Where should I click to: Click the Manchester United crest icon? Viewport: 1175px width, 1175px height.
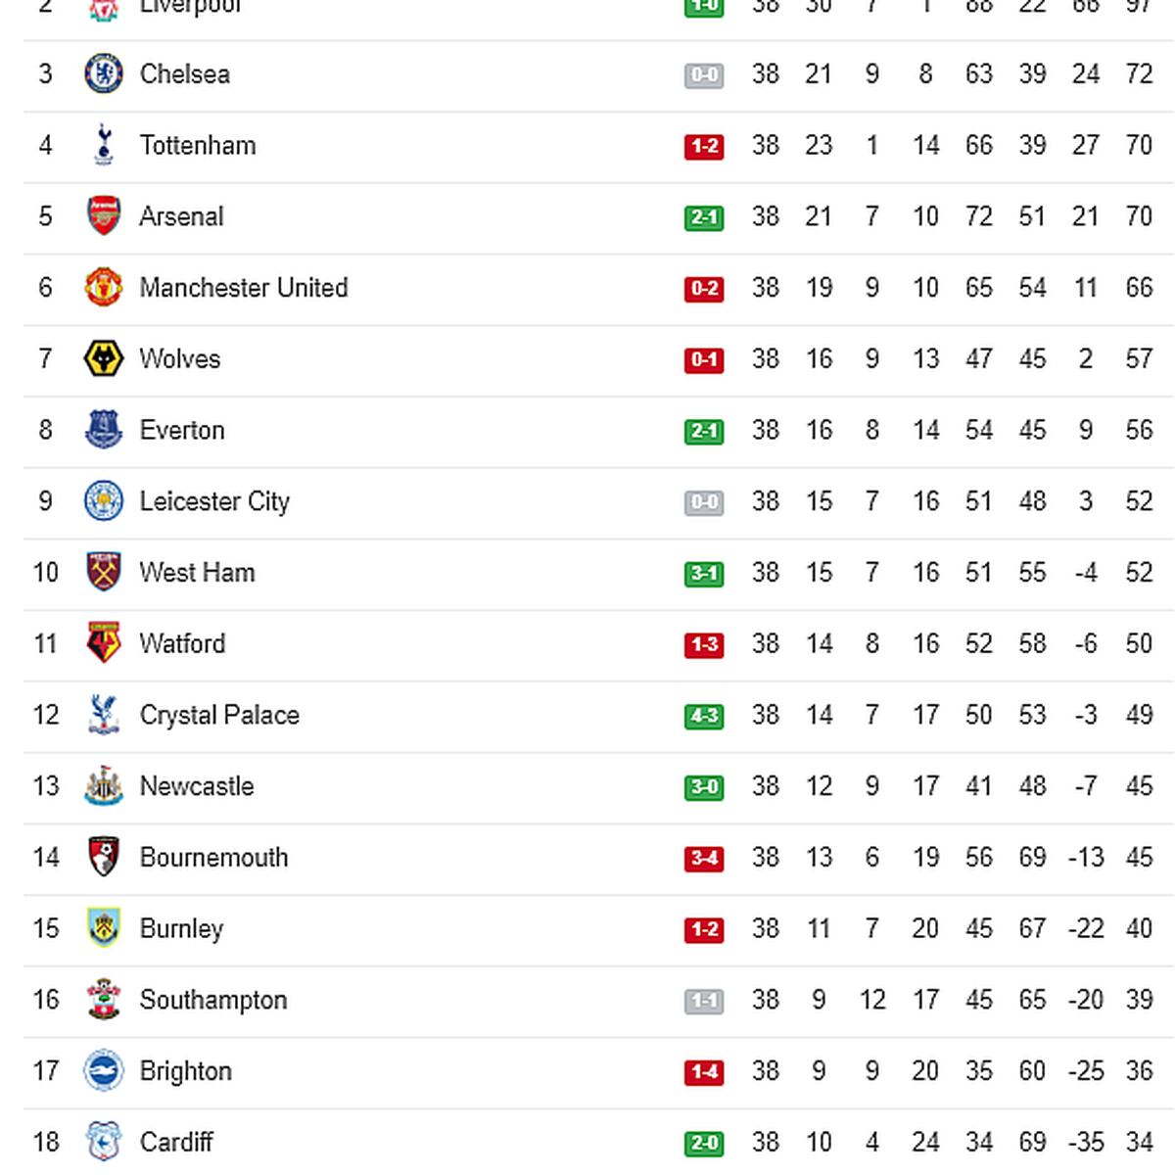tap(103, 288)
